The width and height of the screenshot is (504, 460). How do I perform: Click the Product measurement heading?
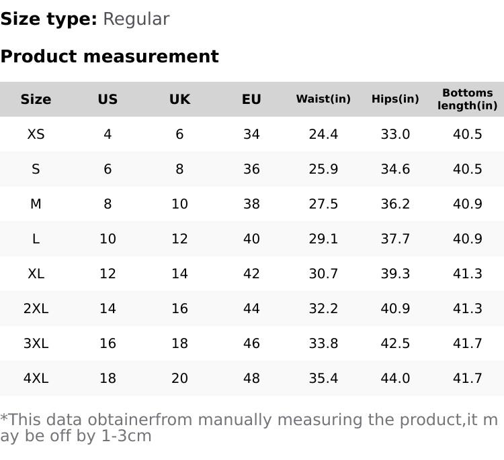[x=110, y=56]
